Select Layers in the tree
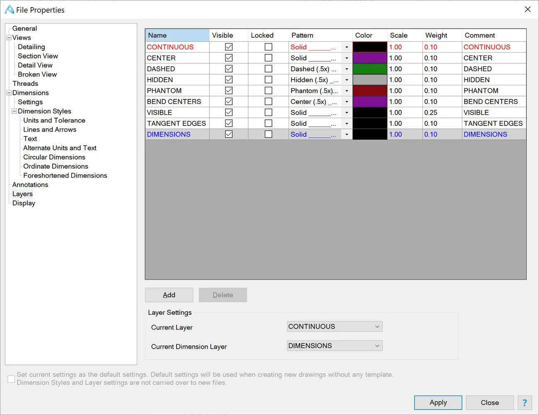Viewport: 539px width, 415px height. click(22, 194)
